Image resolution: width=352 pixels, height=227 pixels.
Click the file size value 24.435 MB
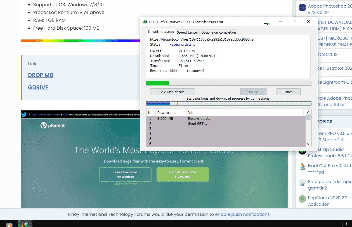pyautogui.click(x=187, y=51)
